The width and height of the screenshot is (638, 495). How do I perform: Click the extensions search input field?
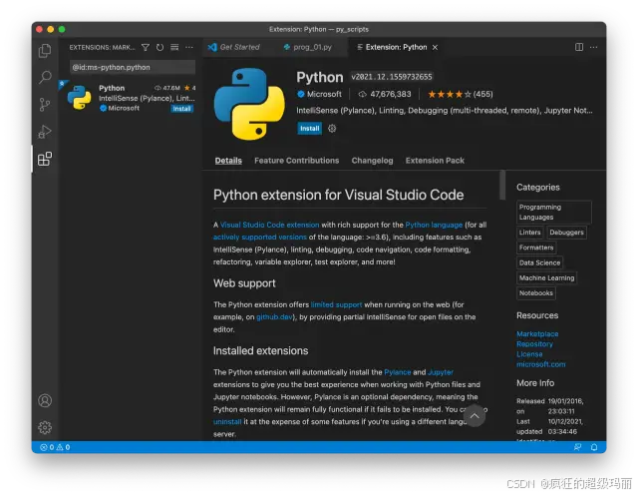tap(133, 67)
